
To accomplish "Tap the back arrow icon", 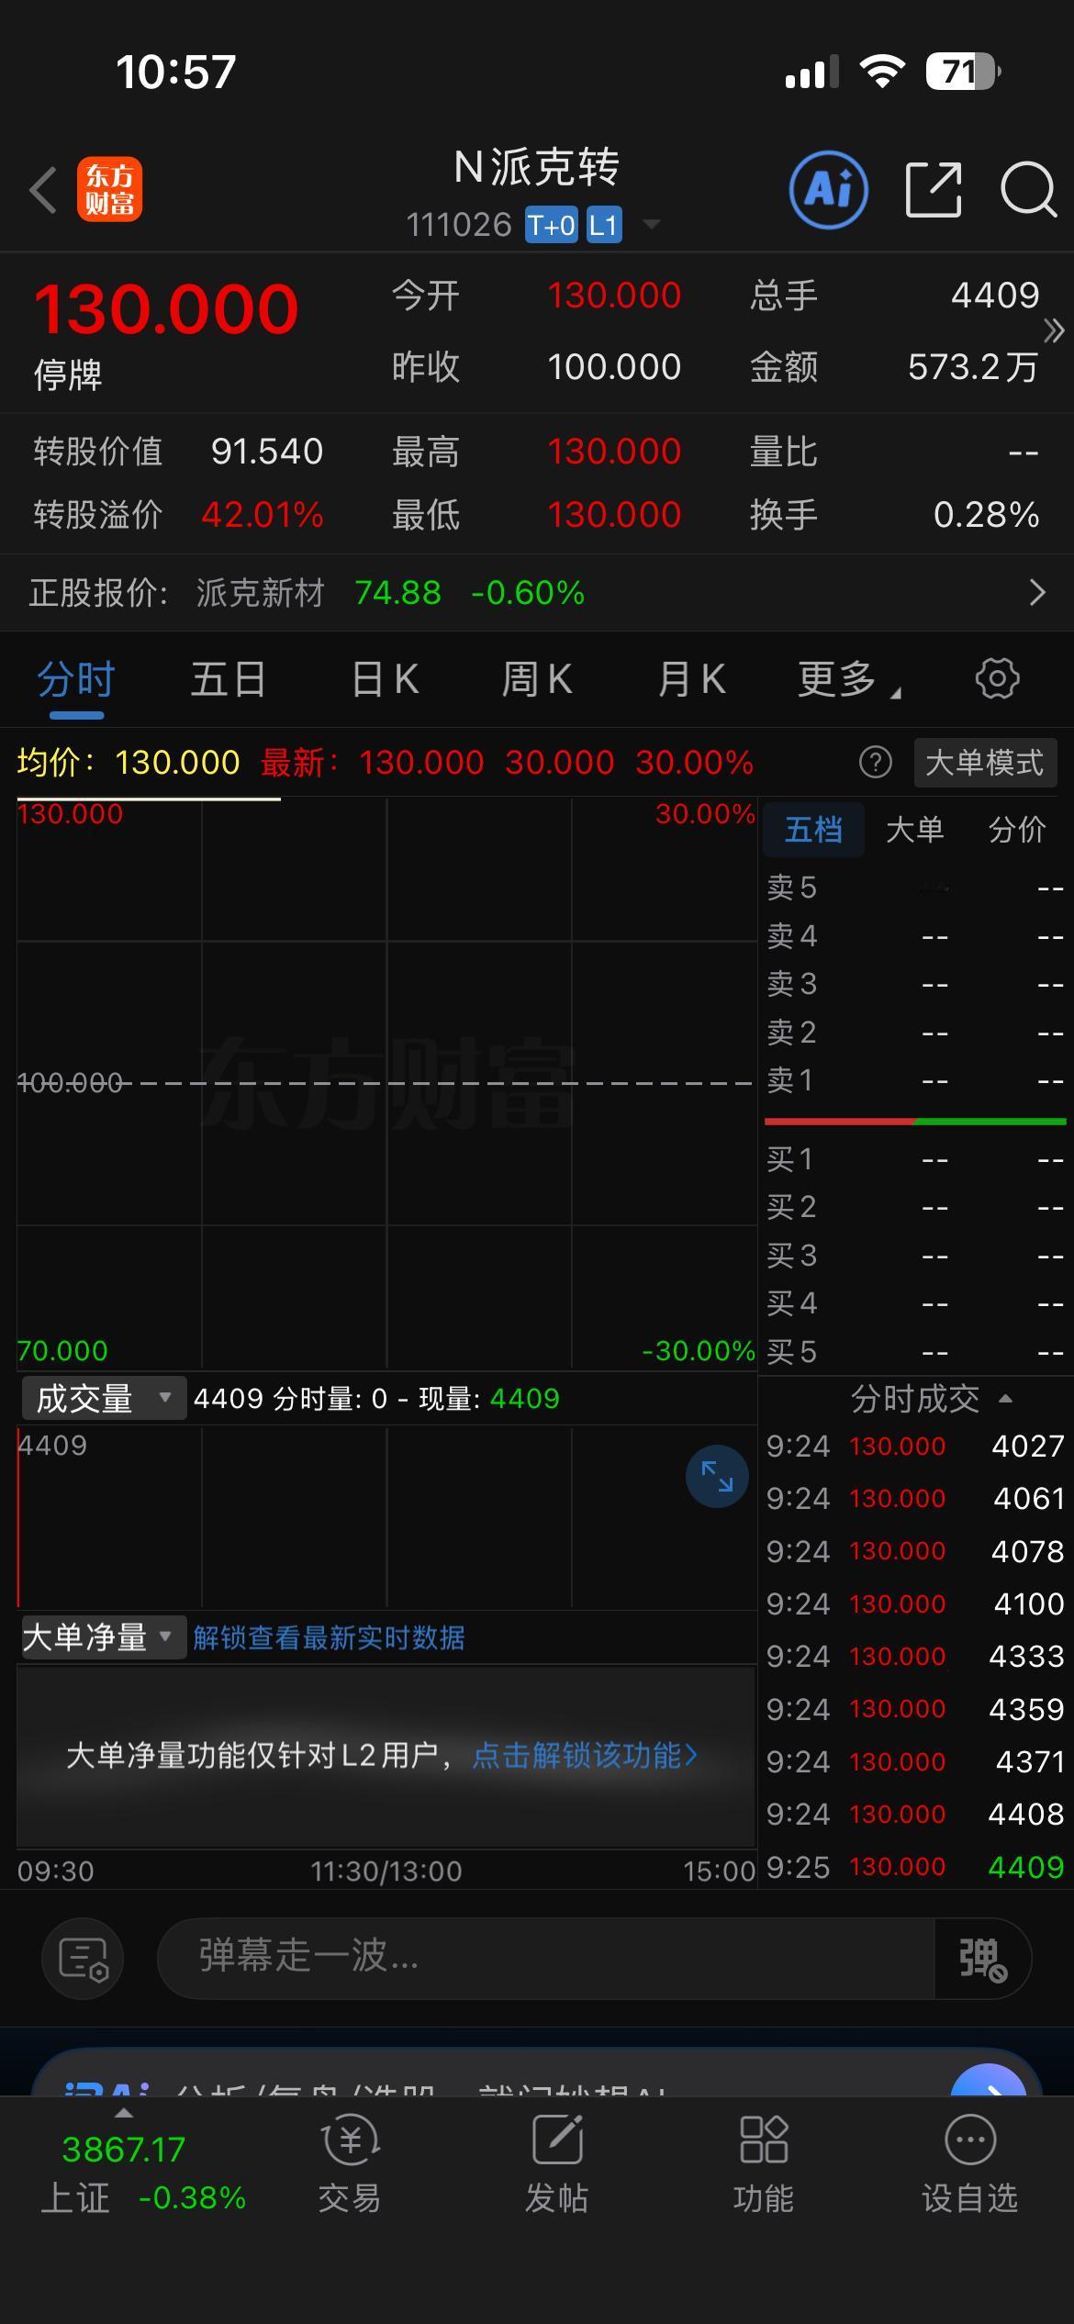I will click(43, 190).
